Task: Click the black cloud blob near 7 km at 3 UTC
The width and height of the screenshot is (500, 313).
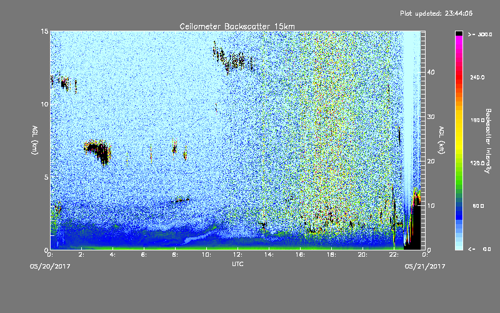Action: coord(98,152)
